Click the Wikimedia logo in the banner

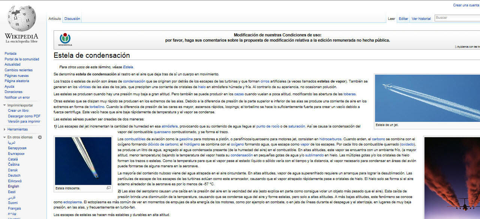(65, 39)
